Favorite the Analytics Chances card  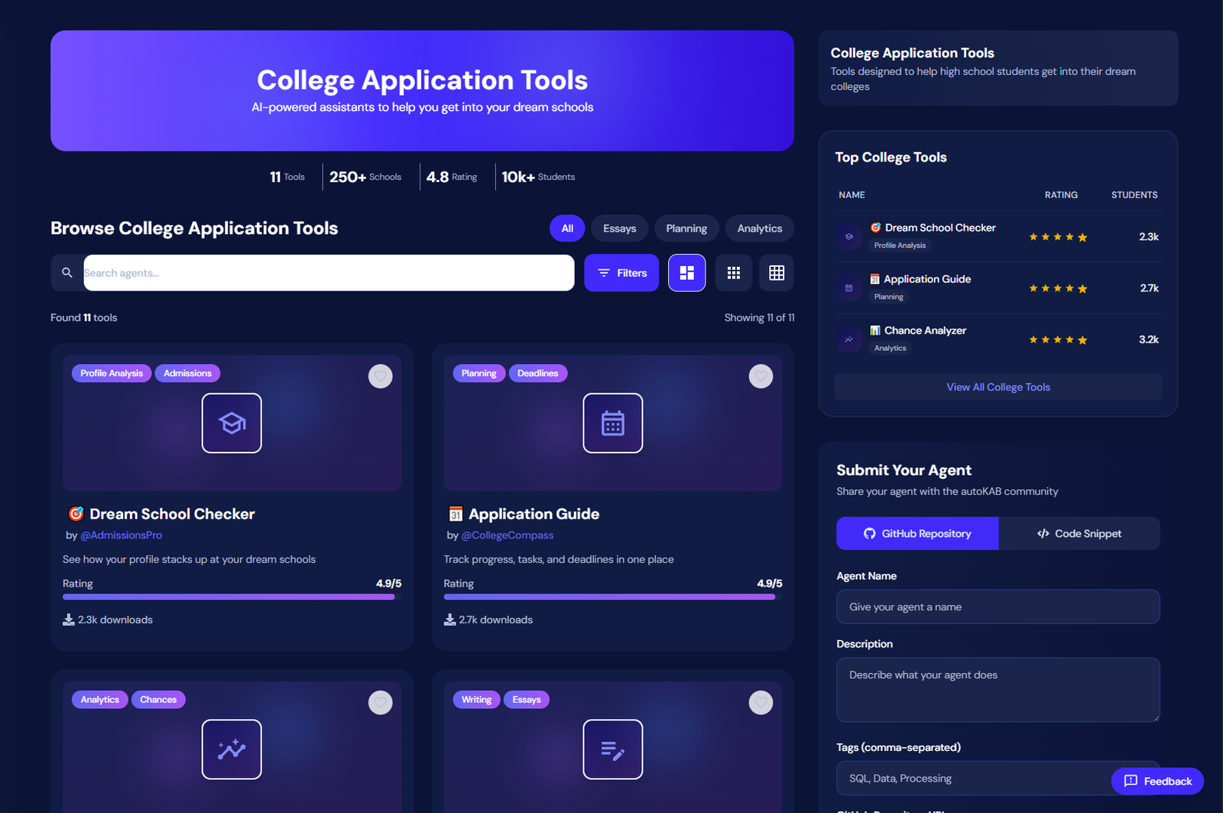click(x=381, y=702)
